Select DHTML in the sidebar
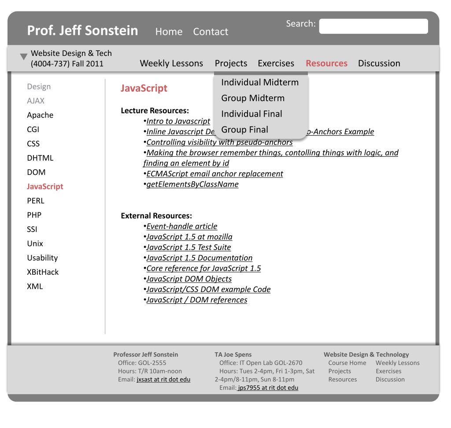This screenshot has width=451, height=428. 40,158
